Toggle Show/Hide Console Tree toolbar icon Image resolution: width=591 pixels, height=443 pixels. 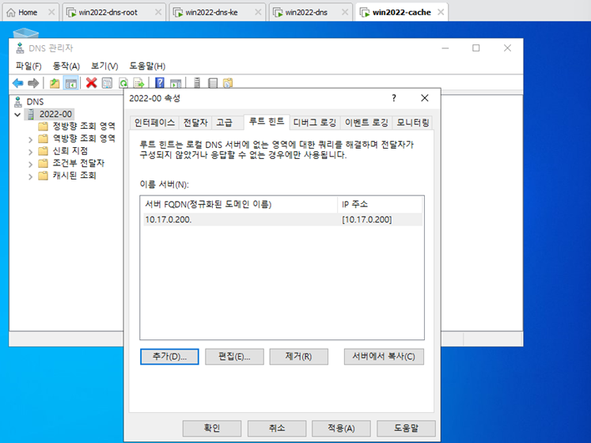71,83
